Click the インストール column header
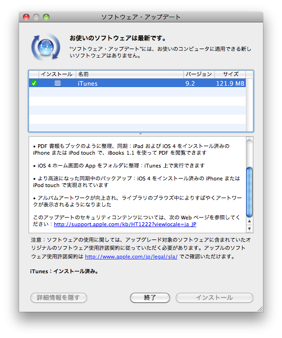Viewport: 282px width, 338px height. [57, 74]
